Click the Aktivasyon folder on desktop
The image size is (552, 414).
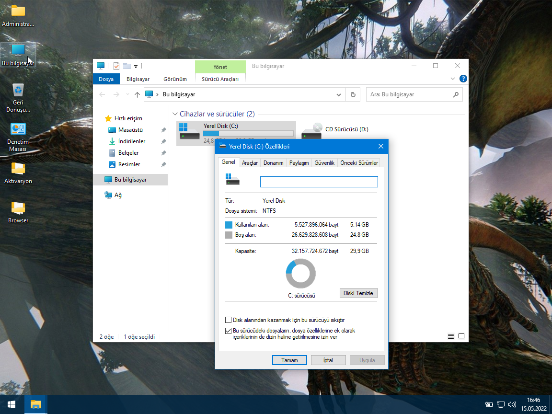pyautogui.click(x=18, y=169)
